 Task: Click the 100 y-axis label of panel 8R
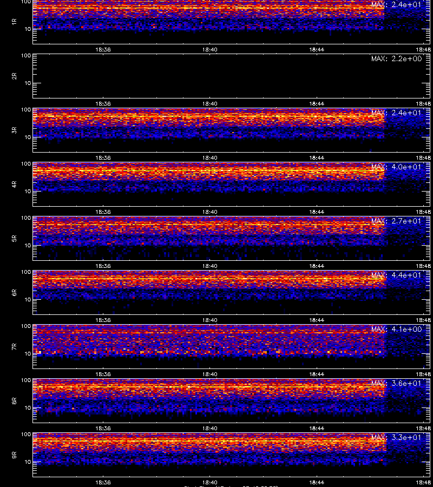[x=26, y=380]
